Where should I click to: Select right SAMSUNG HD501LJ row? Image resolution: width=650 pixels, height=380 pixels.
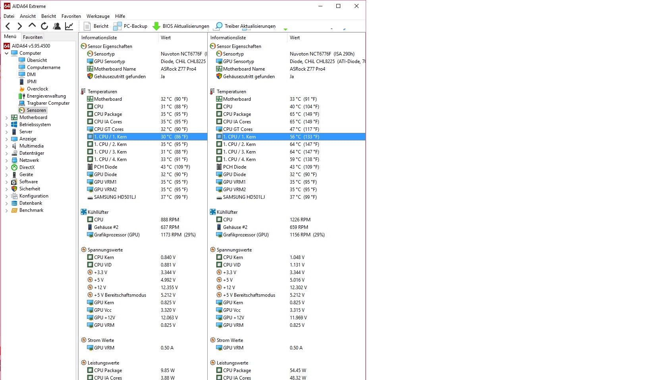click(287, 197)
